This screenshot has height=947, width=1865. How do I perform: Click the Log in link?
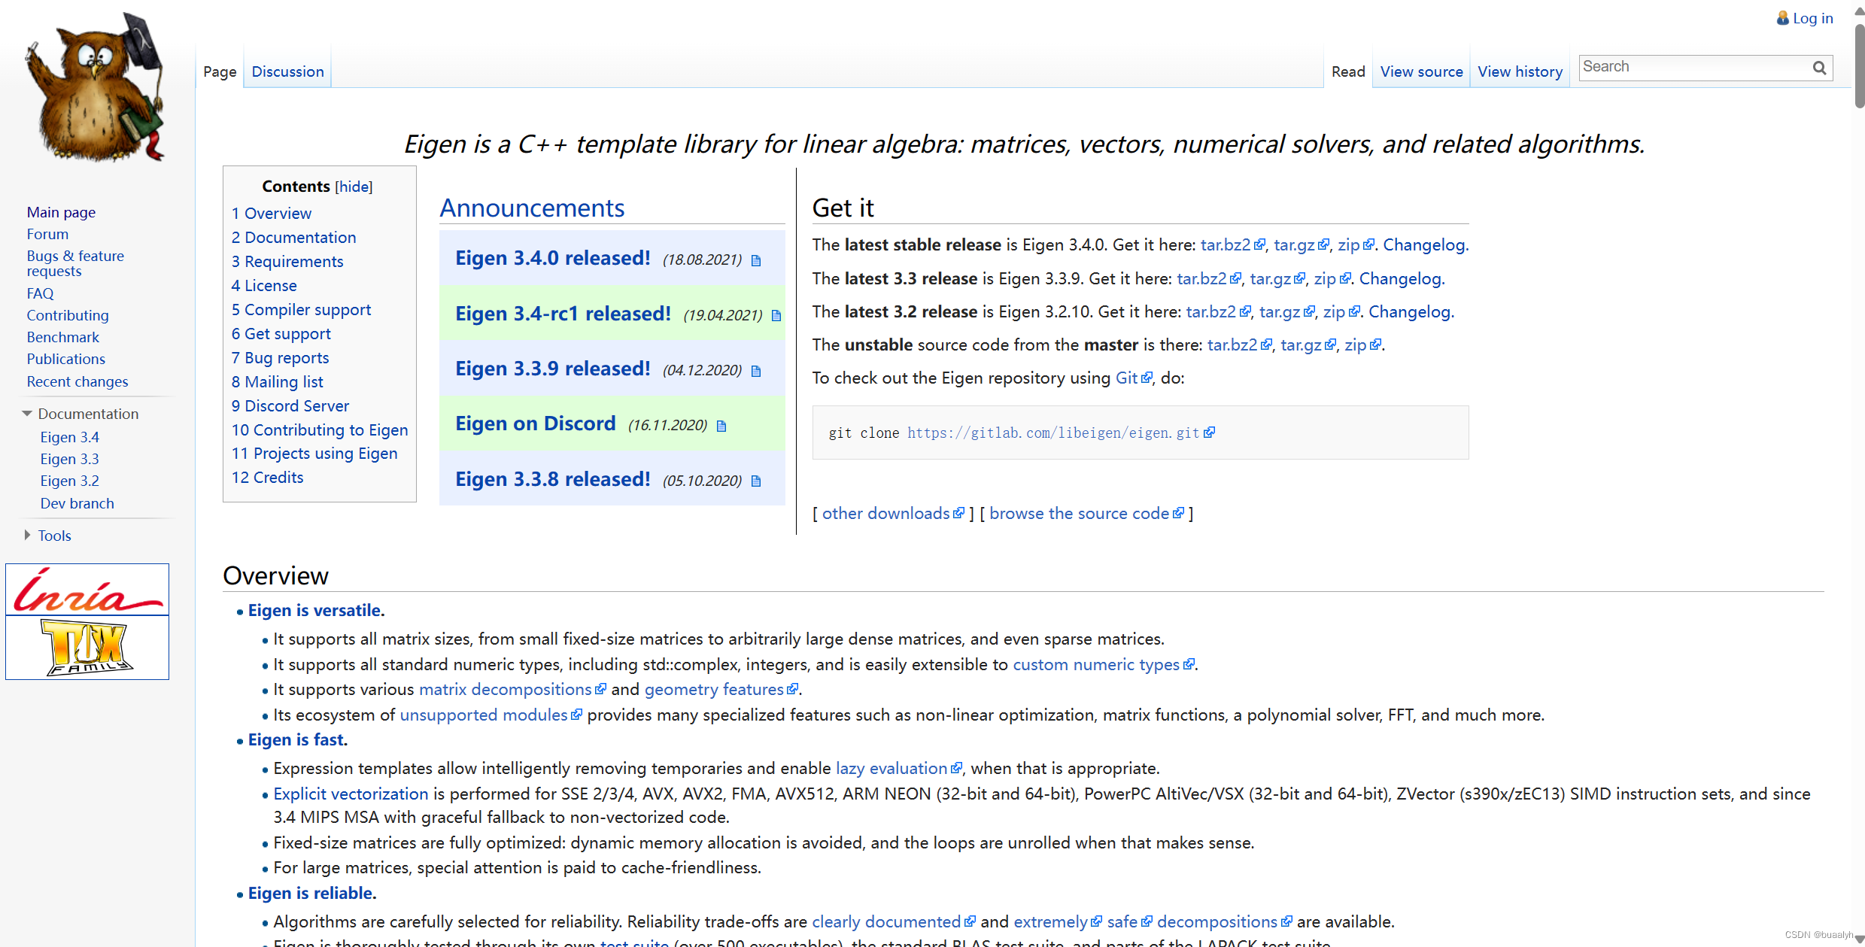pos(1812,18)
